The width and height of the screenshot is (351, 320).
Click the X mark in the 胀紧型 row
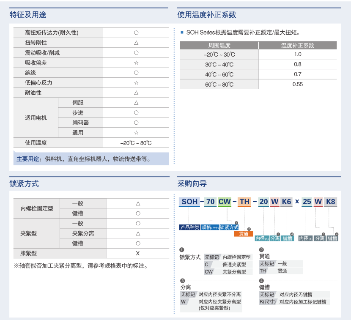tap(138, 253)
